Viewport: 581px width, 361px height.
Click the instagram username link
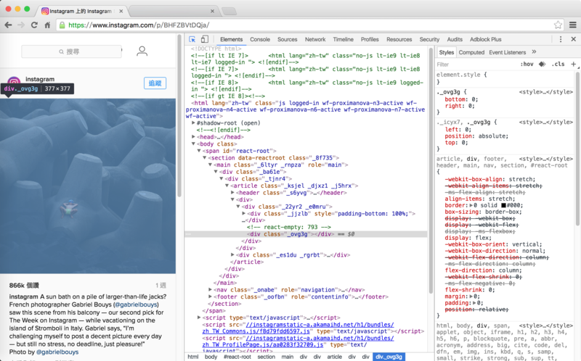click(40, 79)
